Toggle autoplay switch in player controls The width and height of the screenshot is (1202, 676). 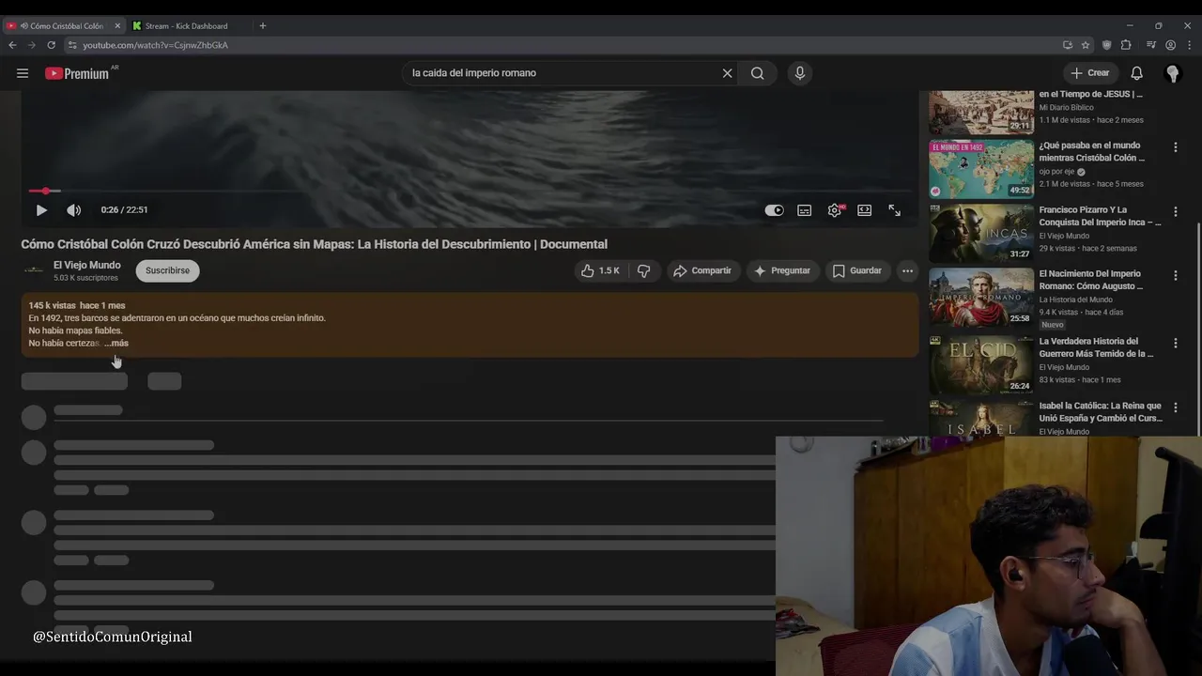[x=774, y=210]
